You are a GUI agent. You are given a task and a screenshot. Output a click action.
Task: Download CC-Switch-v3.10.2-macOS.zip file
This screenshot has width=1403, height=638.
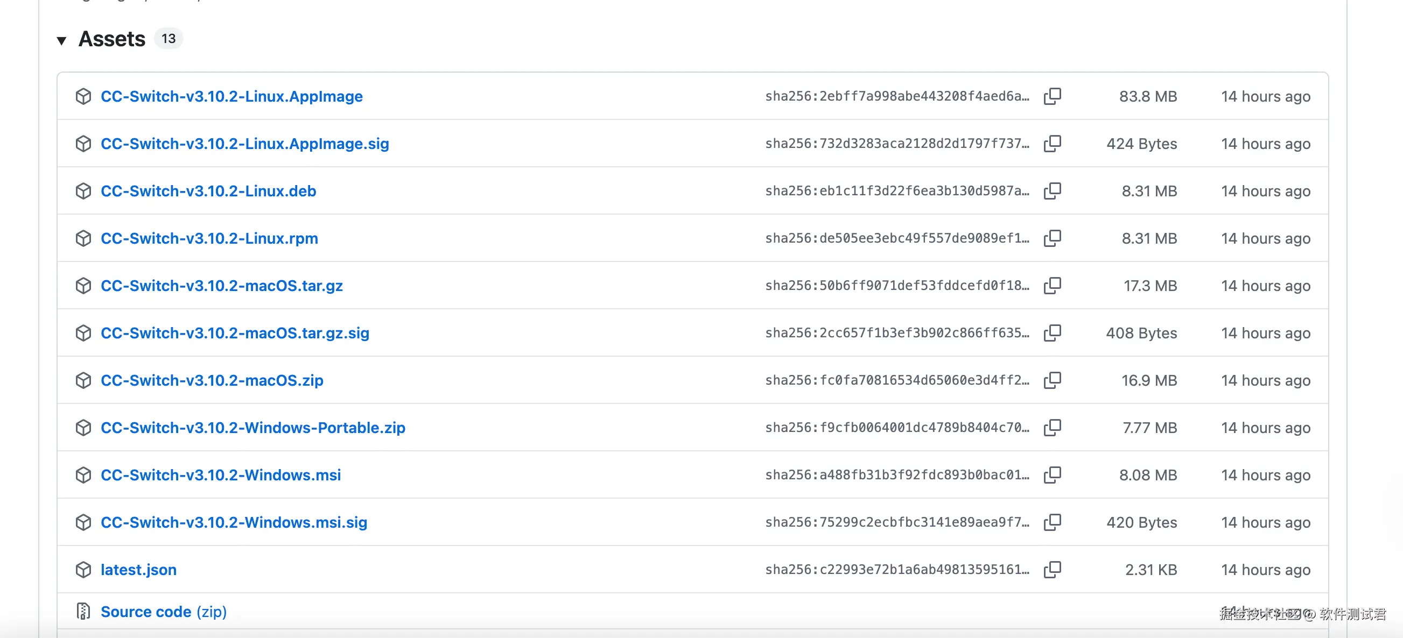[x=212, y=380]
